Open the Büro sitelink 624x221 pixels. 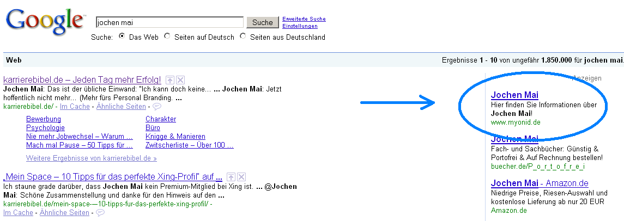tap(153, 127)
